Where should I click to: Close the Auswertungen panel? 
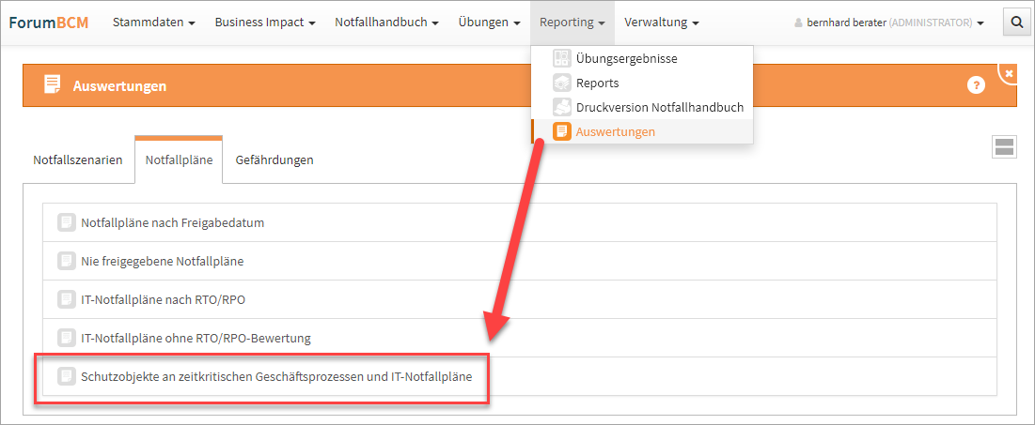pyautogui.click(x=1009, y=73)
